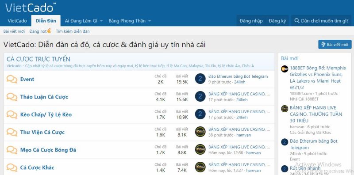Click the avatar in Mẹo Cá Cược Bóng Đá row
This screenshot has width=354, height=175.
pyautogui.click(x=200, y=149)
